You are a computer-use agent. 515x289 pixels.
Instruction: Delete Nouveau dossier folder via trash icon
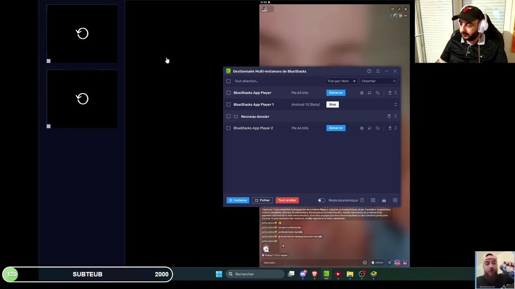coord(389,116)
